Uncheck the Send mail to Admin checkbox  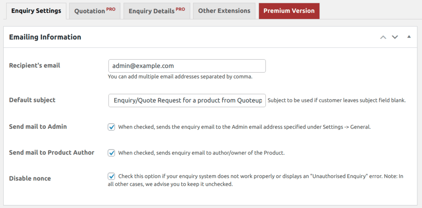coord(112,127)
